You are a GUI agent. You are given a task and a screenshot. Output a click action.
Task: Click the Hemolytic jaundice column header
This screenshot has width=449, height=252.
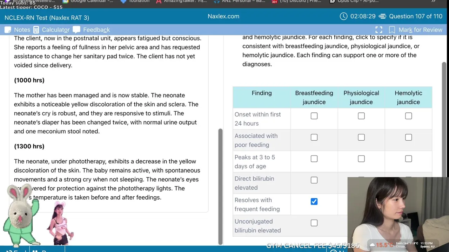tap(408, 98)
